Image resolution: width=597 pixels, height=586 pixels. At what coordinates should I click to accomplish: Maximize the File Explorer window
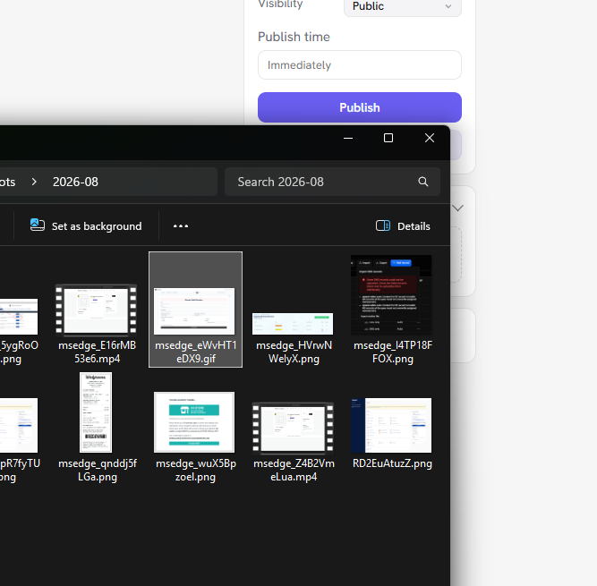click(388, 138)
